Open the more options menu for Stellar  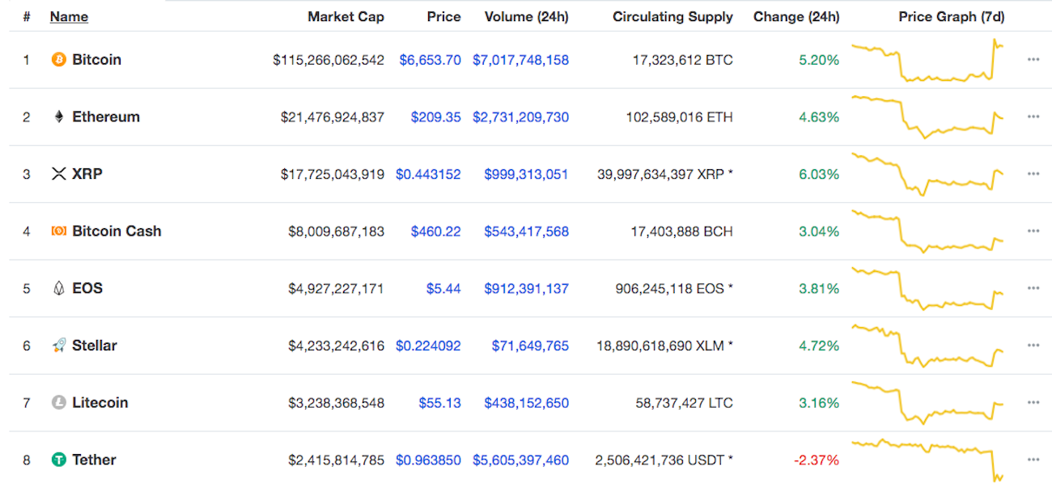pyautogui.click(x=1033, y=346)
